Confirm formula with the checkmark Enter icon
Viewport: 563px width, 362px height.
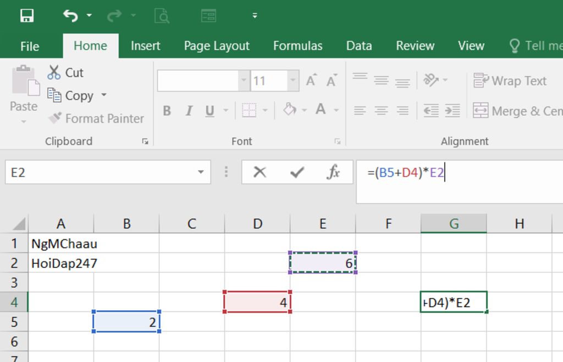click(297, 173)
